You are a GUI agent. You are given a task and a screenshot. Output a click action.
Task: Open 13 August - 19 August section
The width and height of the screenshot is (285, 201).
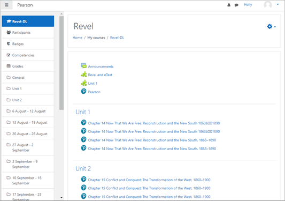[x=28, y=122]
